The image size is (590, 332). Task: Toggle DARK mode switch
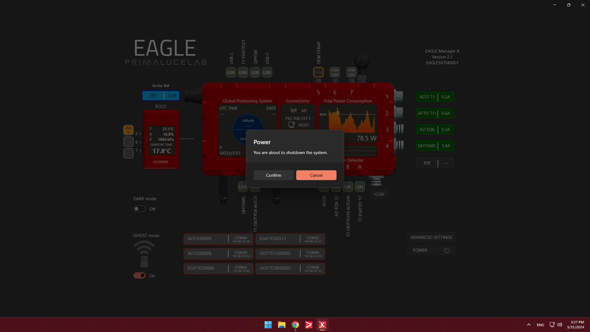click(x=139, y=209)
